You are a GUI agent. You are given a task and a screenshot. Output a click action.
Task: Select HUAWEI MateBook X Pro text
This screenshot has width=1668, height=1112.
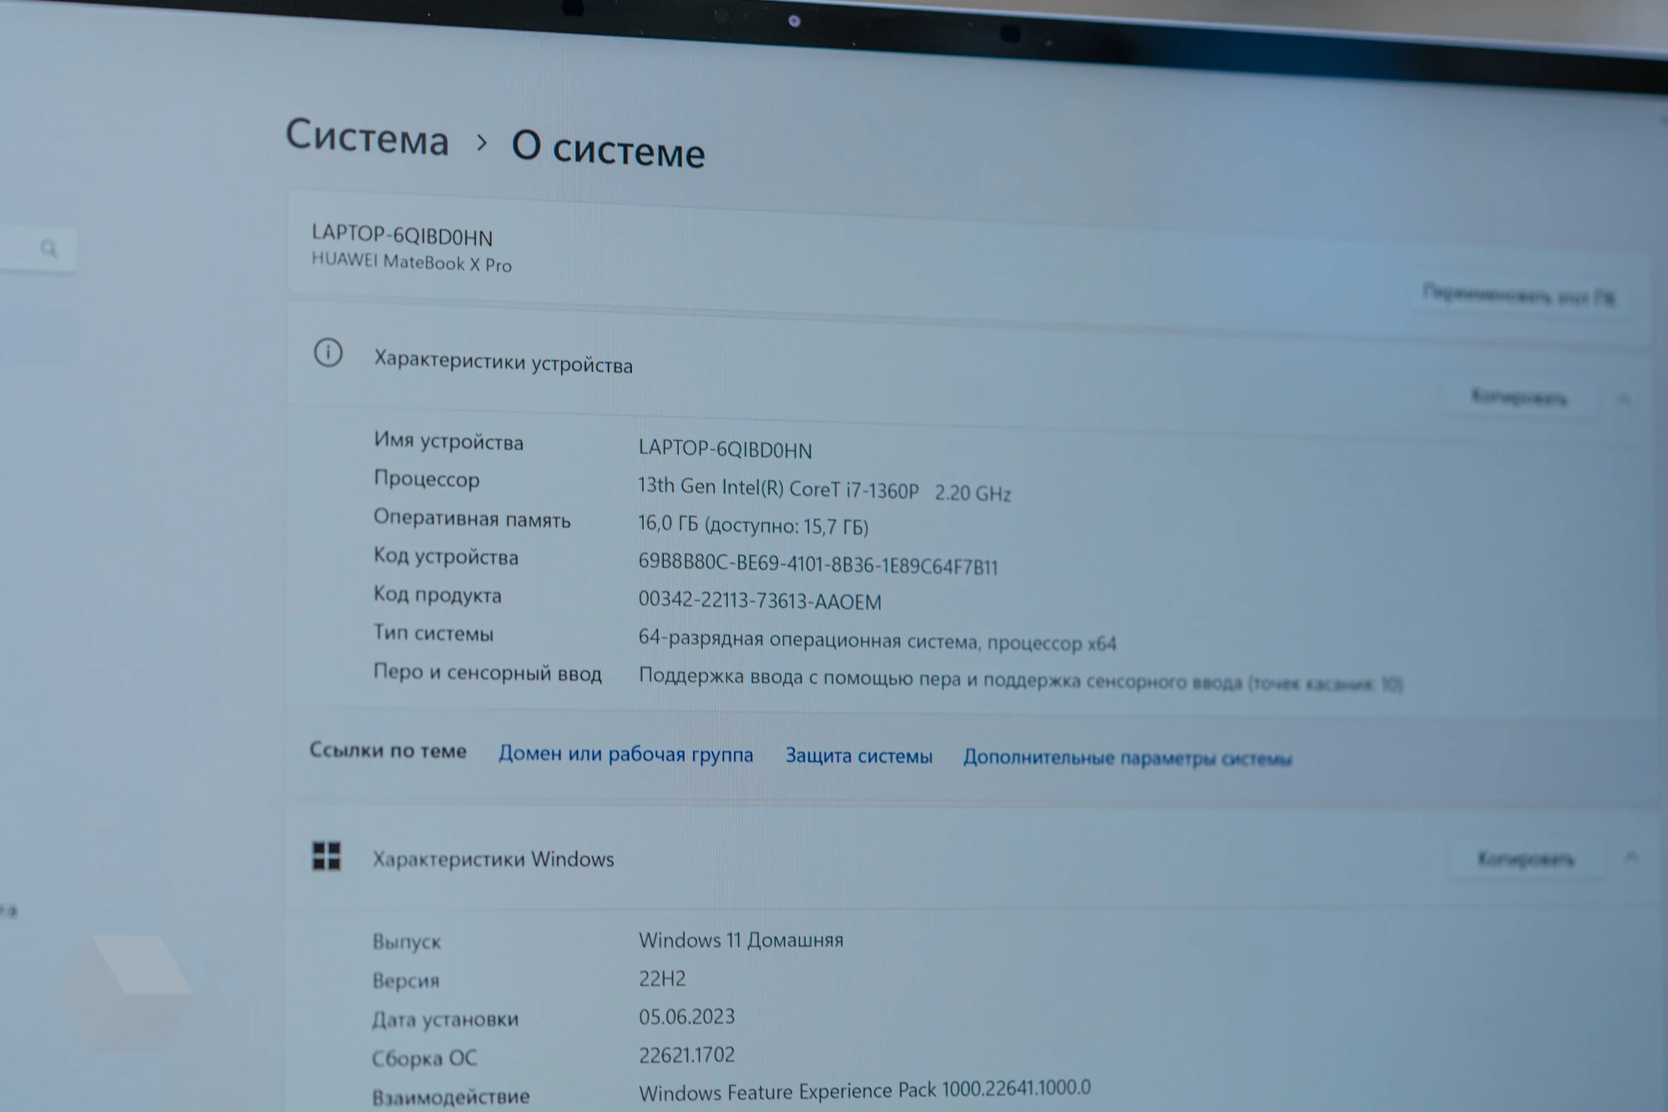(411, 263)
